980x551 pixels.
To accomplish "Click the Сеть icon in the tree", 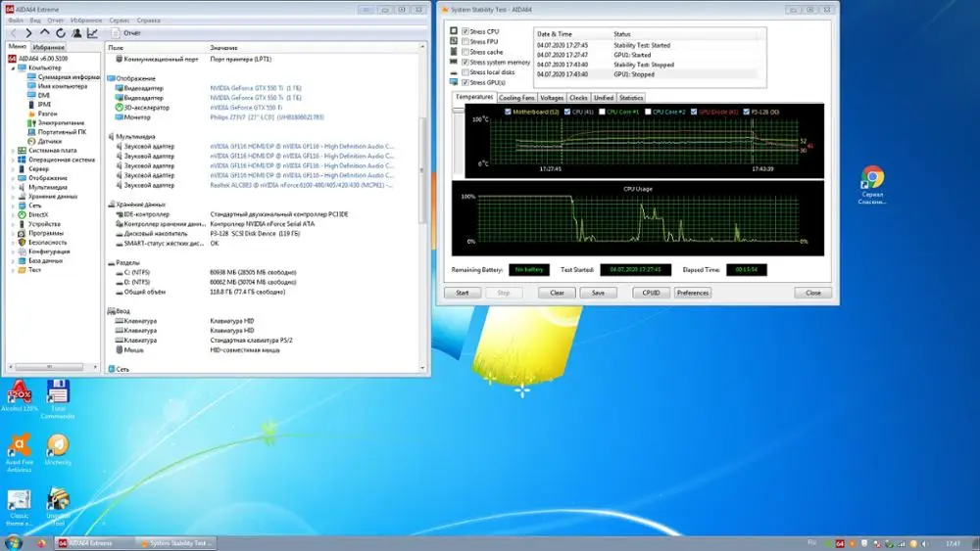I will pos(22,206).
